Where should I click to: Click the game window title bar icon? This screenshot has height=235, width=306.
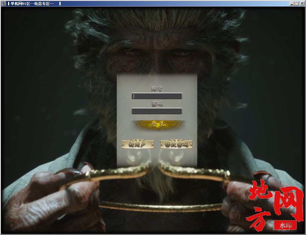pos(4,4)
